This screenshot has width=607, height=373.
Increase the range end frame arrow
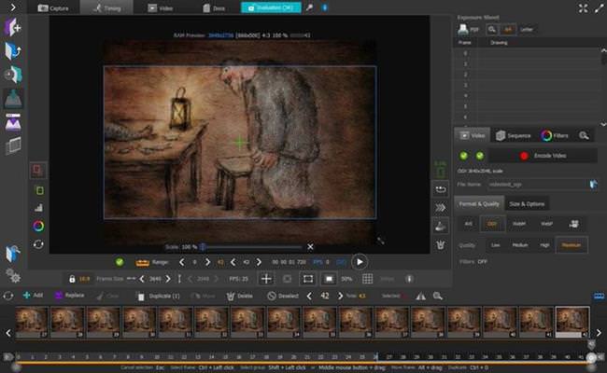(x=259, y=262)
